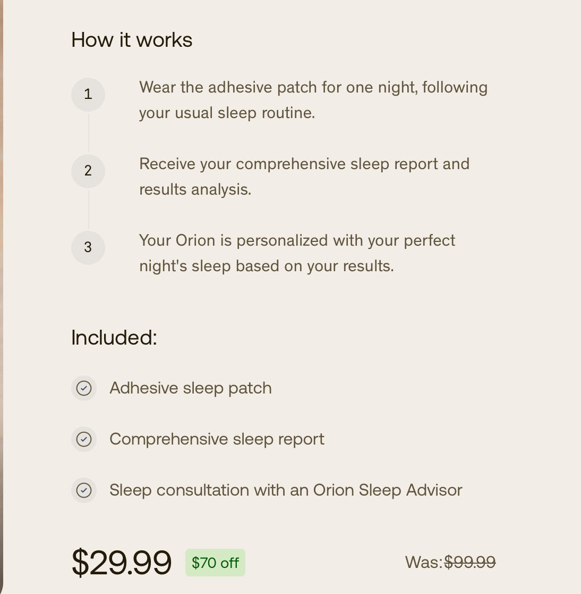The height and width of the screenshot is (594, 581).
Task: Click the connector line between steps 1 and 2
Action: pos(88,133)
